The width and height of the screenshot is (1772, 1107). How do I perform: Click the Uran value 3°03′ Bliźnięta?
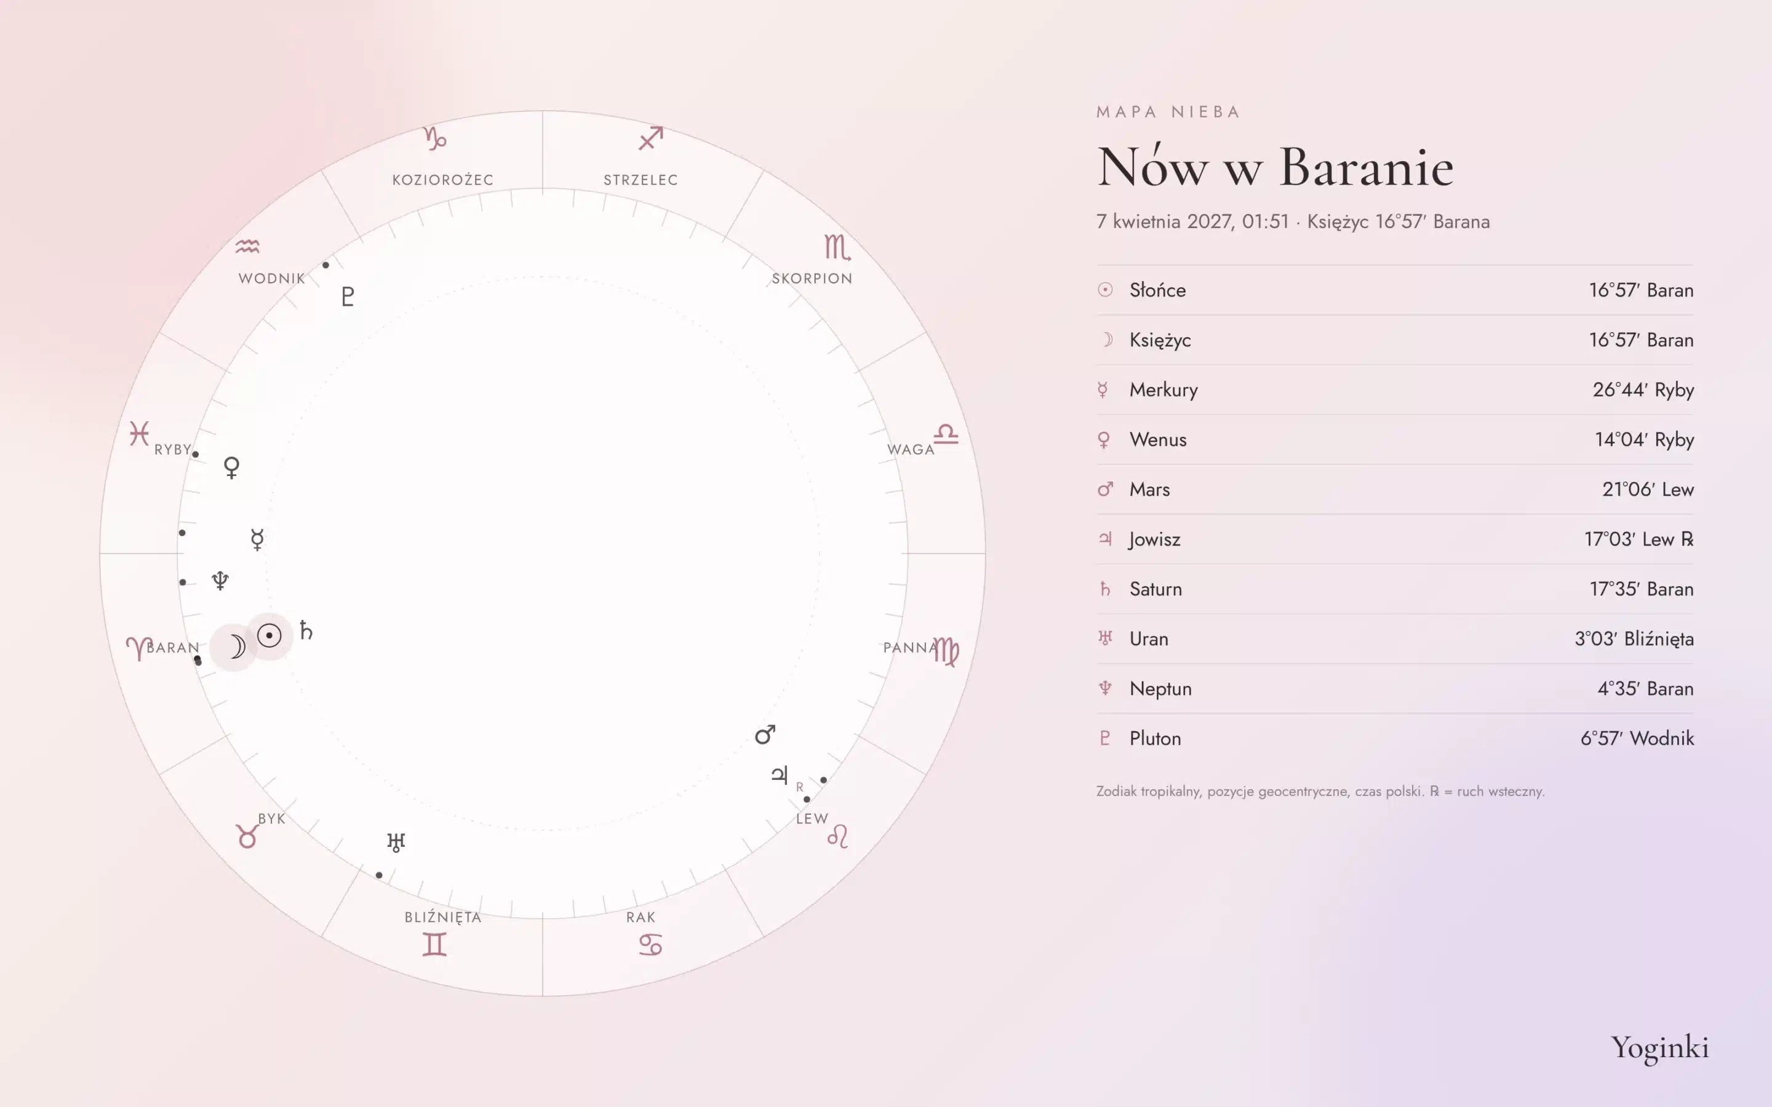coord(1634,638)
